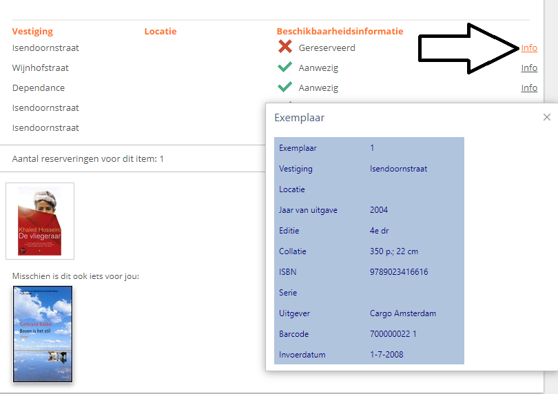Screen dimensions: 558x394
Task: Click the ISBN number 9789023416616
Action: pos(399,272)
